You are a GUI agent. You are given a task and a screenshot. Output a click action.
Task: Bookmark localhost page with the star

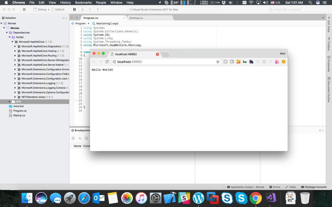click(218, 62)
